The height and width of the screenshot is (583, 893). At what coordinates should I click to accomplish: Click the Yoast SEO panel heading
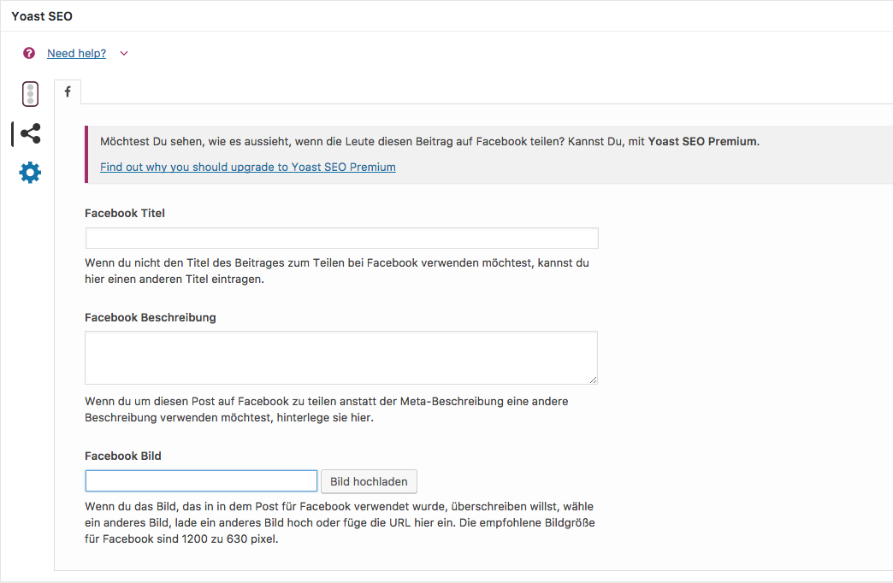coord(42,16)
